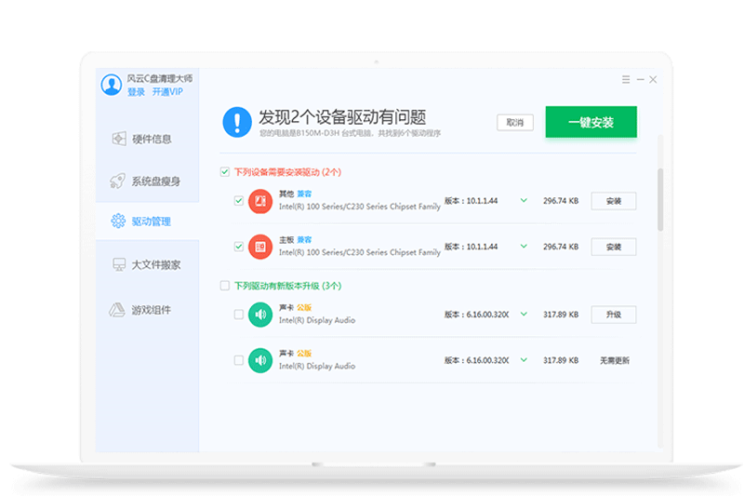The image size is (744, 496).
Task: Click the user avatar icon
Action: (112, 85)
